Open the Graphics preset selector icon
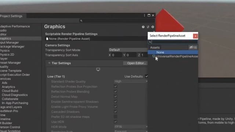This screenshot has width=235, height=132. (x=148, y=27)
